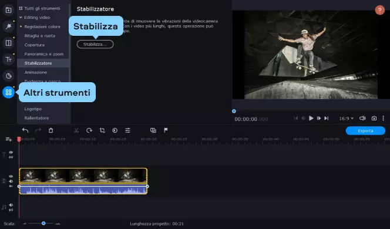Open the filters magic wand tab
The image size is (390, 229).
8,26
